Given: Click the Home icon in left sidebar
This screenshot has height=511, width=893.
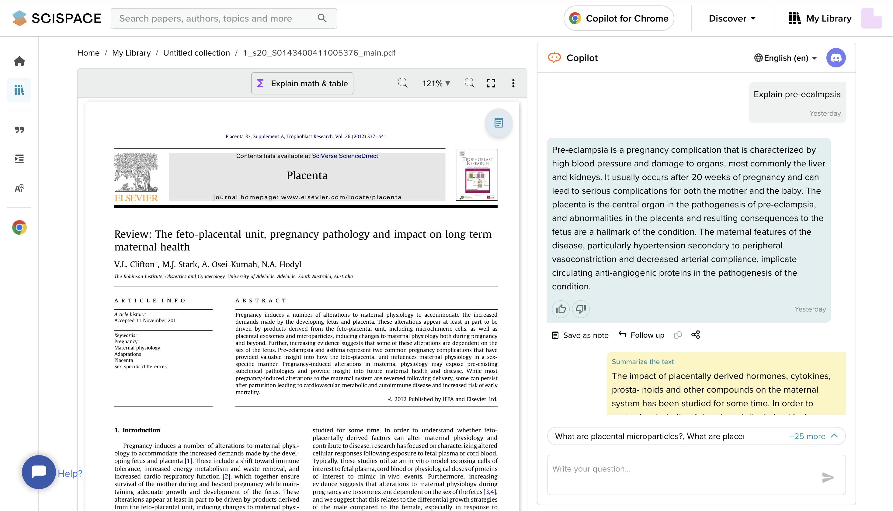Looking at the screenshot, I should coord(19,61).
